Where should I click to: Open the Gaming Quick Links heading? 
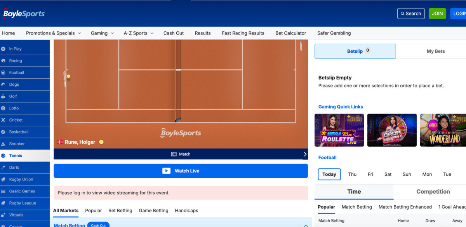tap(341, 107)
